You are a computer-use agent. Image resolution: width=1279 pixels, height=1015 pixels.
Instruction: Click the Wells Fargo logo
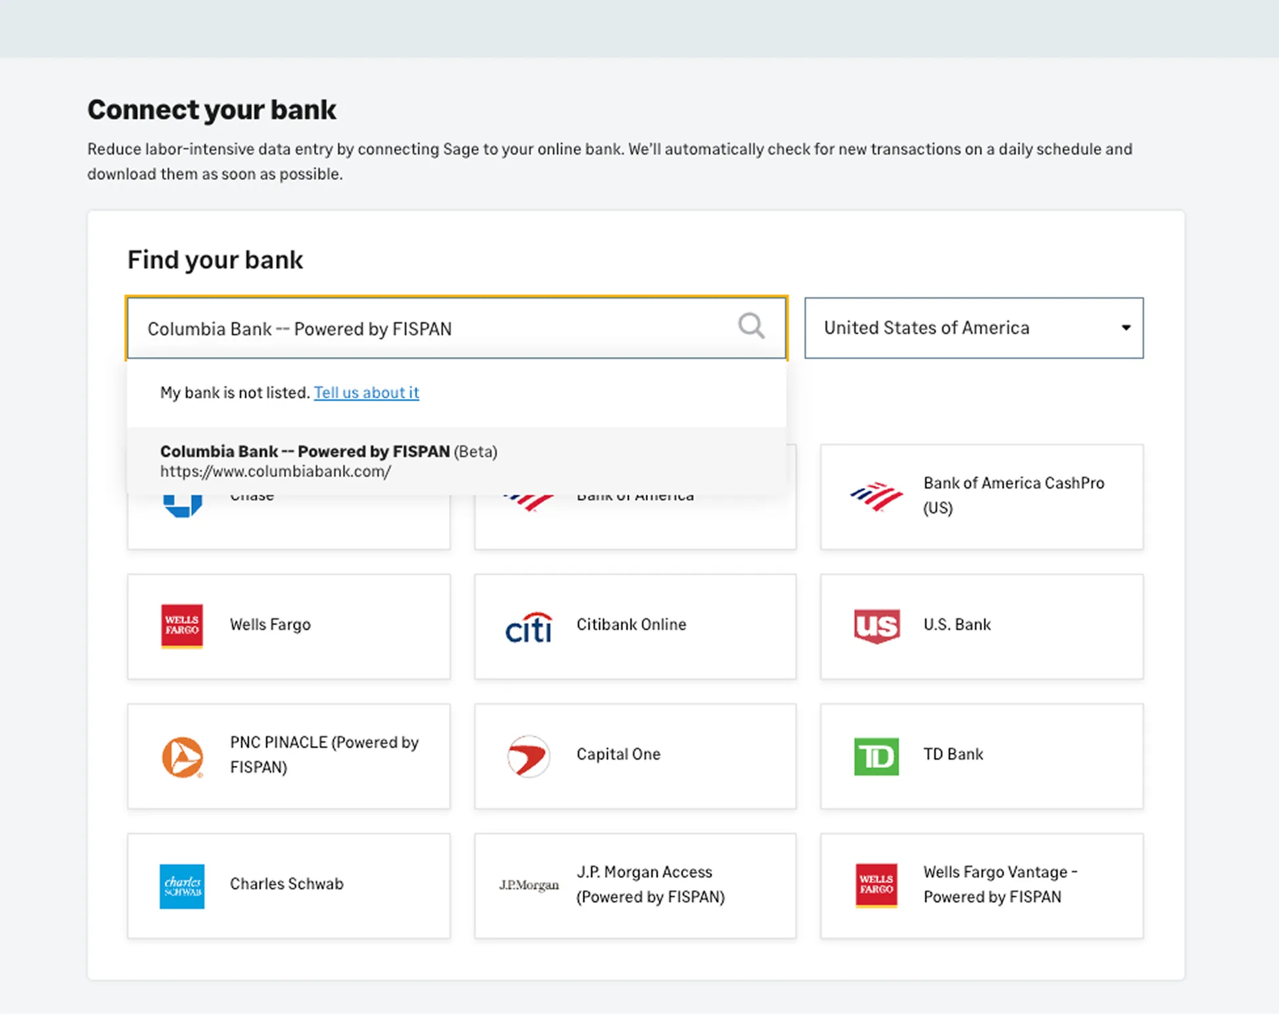click(x=181, y=626)
